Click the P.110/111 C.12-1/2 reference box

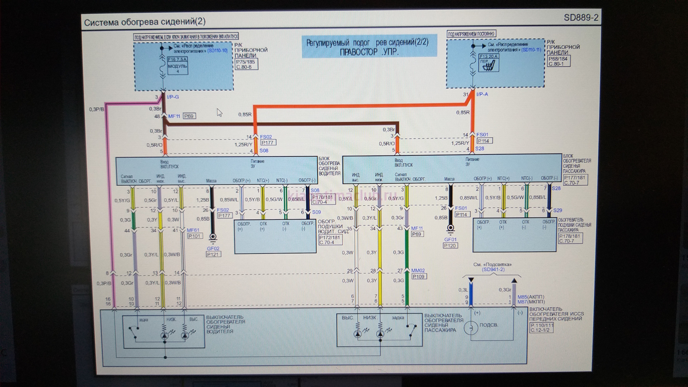(542, 328)
